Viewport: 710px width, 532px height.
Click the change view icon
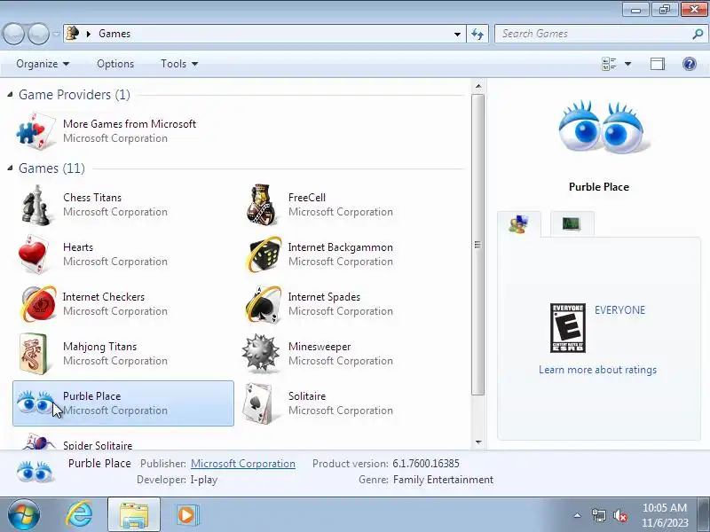[609, 64]
